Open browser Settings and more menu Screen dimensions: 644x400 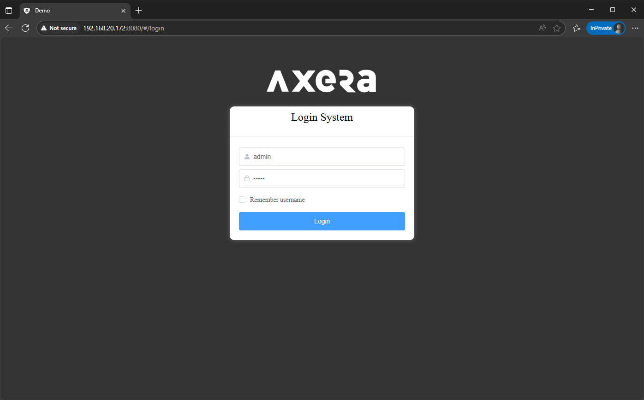click(x=635, y=28)
